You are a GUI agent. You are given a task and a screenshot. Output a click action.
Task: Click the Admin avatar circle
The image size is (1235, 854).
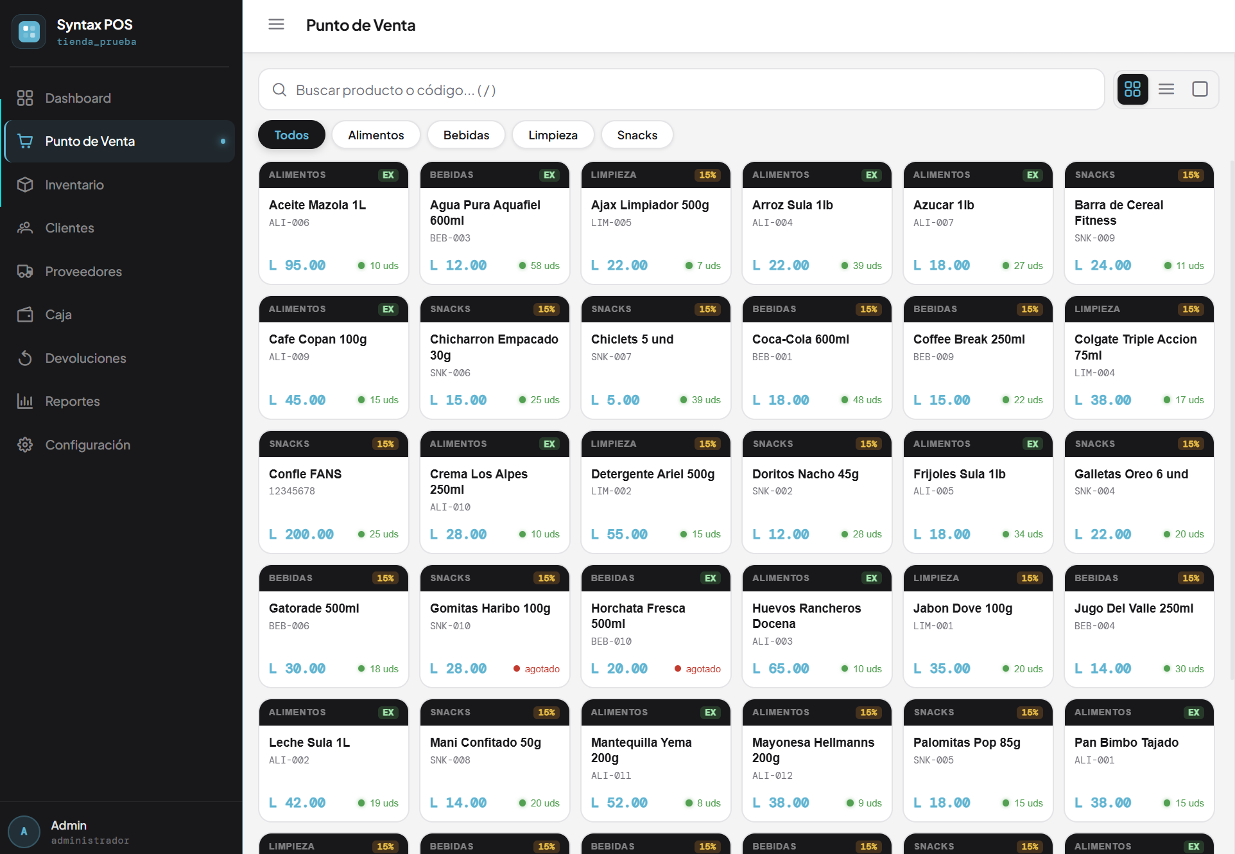24,832
